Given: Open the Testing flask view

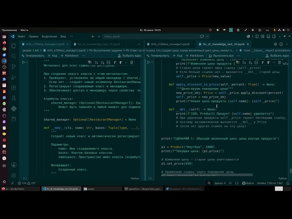Looking at the screenshot, I should [x=14, y=98].
